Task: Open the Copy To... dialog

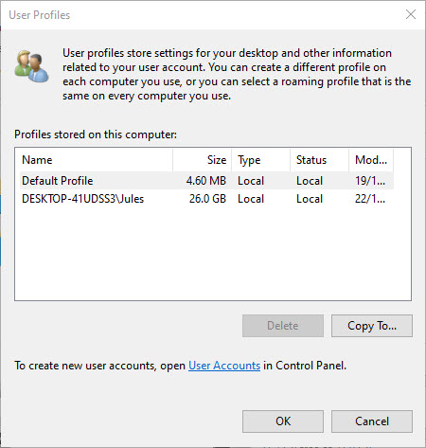Action: [372, 326]
